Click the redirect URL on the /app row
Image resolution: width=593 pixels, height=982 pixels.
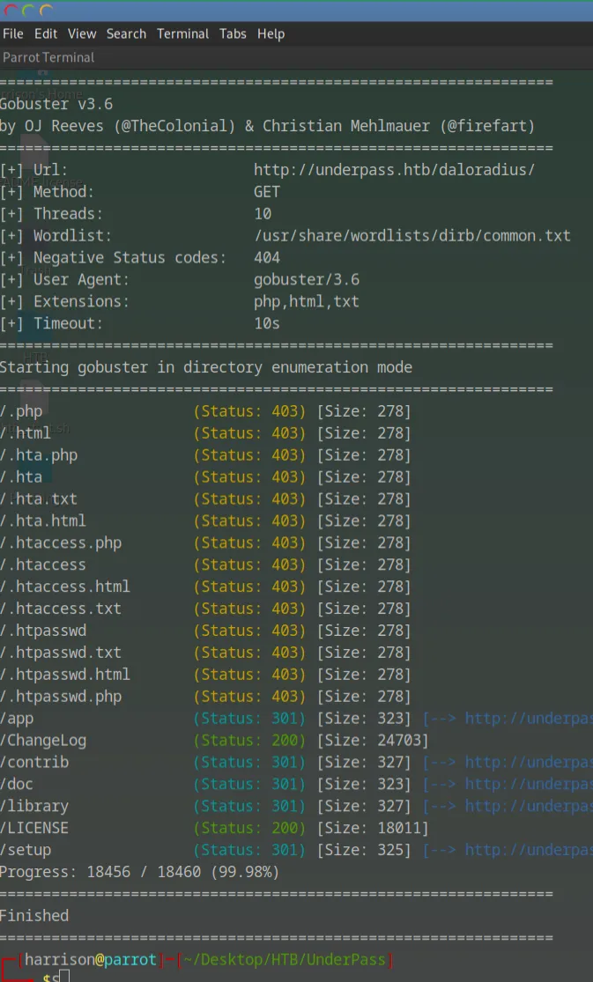(528, 719)
